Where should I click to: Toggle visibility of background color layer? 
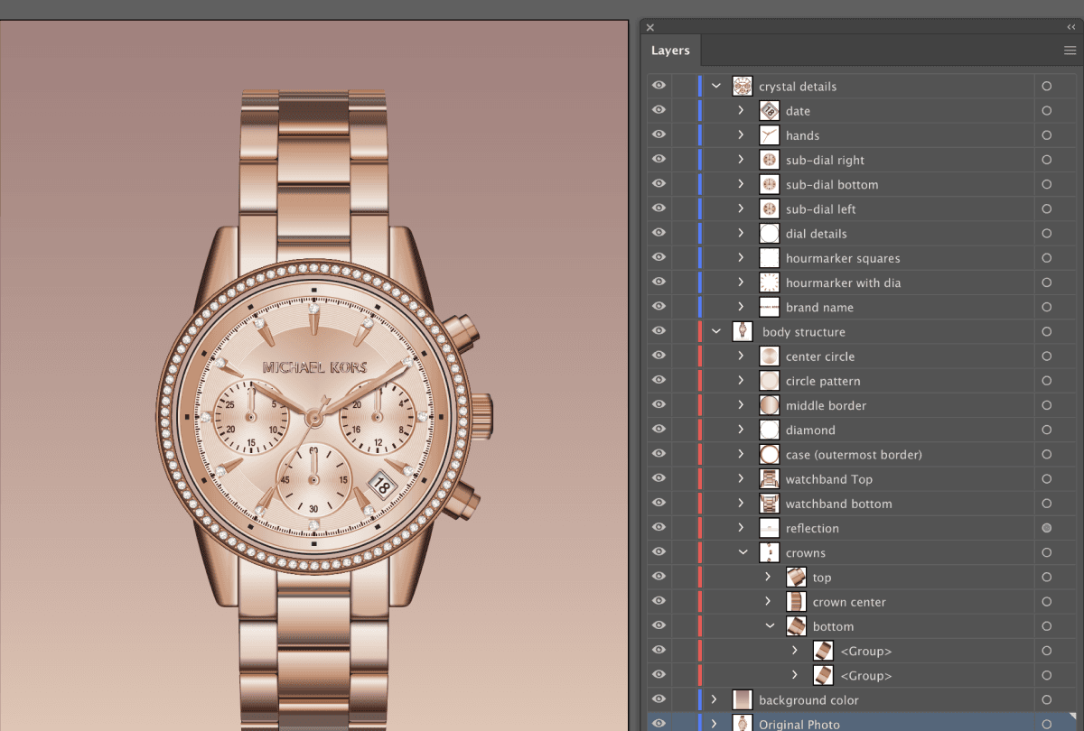click(x=659, y=699)
